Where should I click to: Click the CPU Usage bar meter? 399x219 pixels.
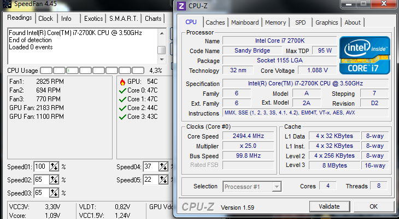[92, 71]
